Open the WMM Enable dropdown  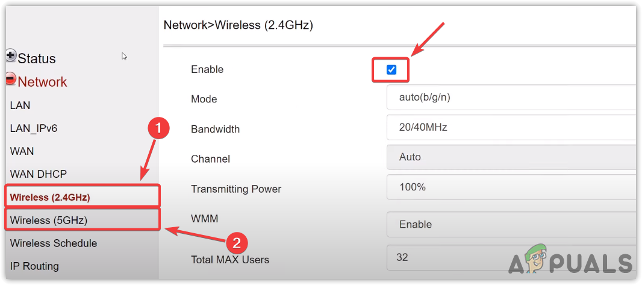[x=512, y=224]
